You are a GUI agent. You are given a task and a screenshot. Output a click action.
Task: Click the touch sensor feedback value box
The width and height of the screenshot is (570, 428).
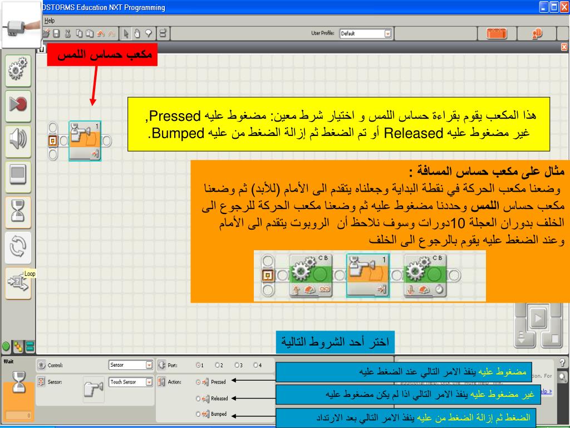tap(18, 415)
